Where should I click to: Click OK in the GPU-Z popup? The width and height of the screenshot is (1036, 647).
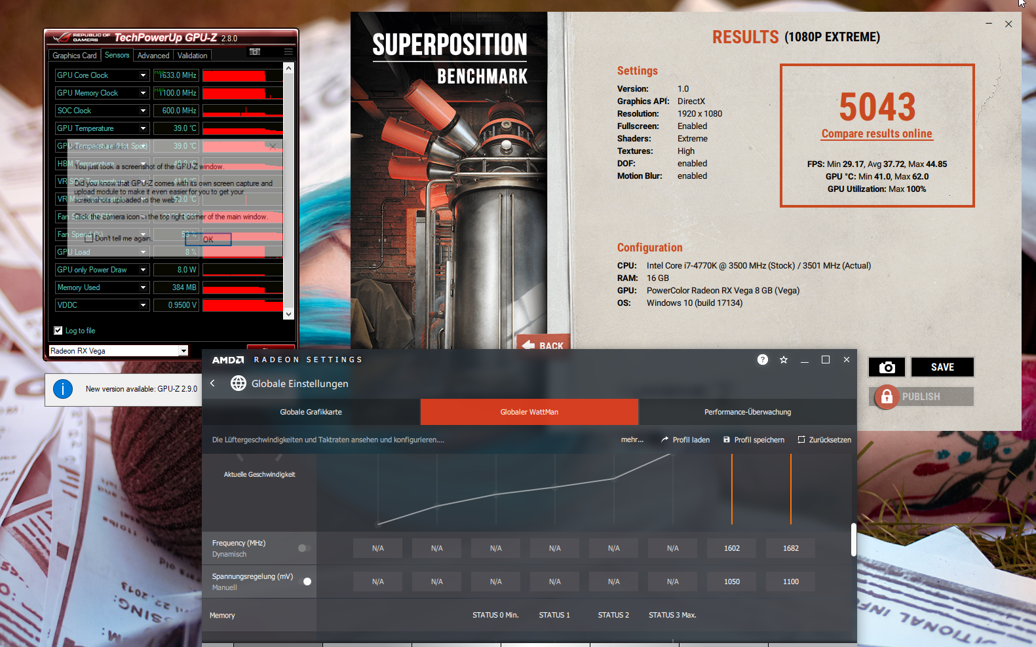[x=208, y=239]
